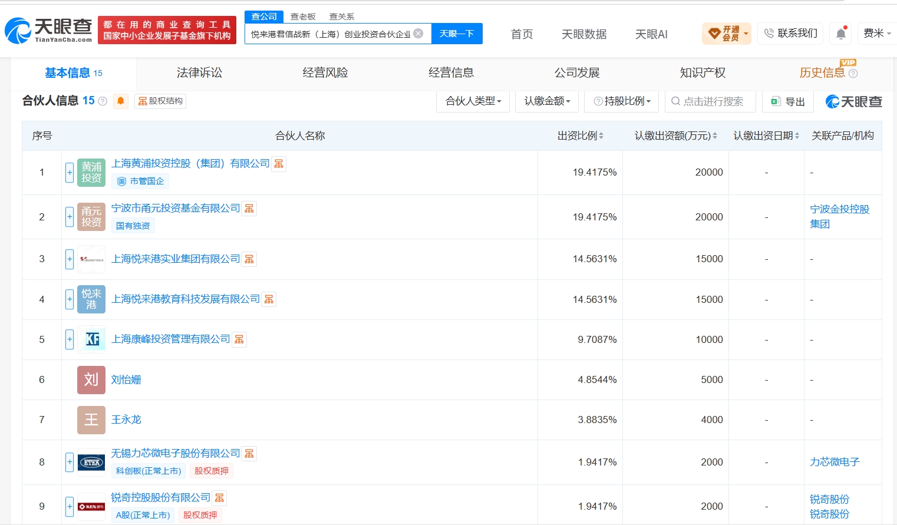Image resolution: width=897 pixels, height=525 pixels.
Task: Open 宁波金投控股集团 related link
Action: [840, 217]
